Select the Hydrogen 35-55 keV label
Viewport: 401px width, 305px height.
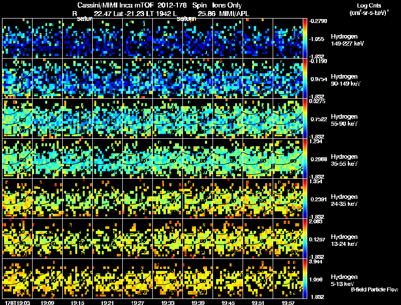(344, 160)
